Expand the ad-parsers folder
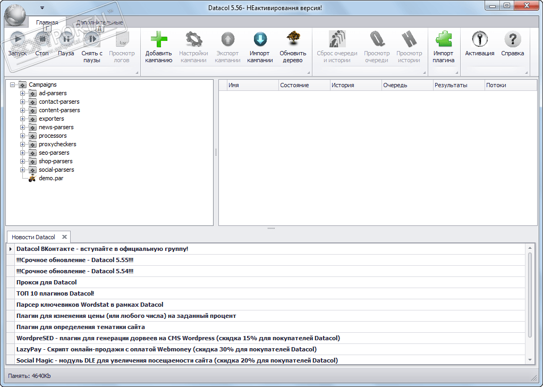The height and width of the screenshot is (387, 543). [22, 93]
